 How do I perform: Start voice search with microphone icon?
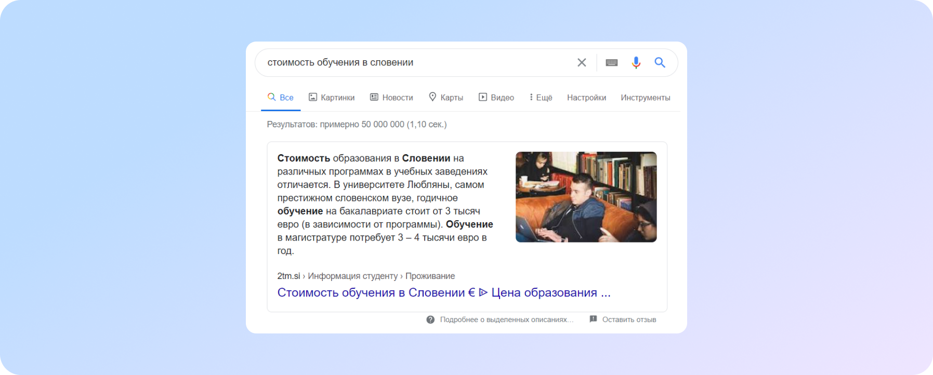pyautogui.click(x=636, y=62)
